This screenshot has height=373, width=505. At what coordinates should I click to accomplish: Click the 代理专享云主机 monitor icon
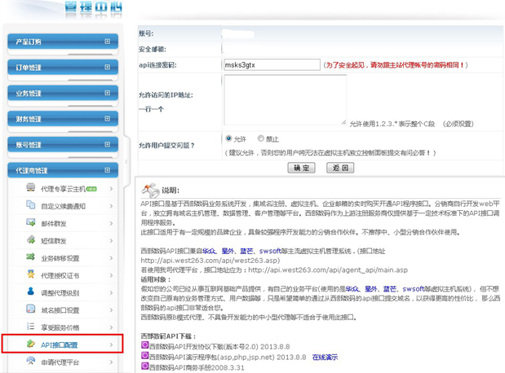(x=31, y=188)
